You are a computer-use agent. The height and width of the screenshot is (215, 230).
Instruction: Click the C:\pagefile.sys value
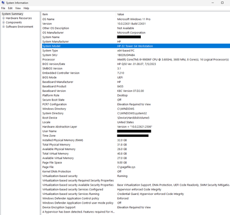pos(126,167)
